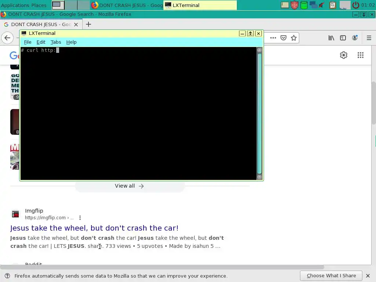This screenshot has width=376, height=282.
Task: Open Firefox hamburger menu
Action: (369, 38)
